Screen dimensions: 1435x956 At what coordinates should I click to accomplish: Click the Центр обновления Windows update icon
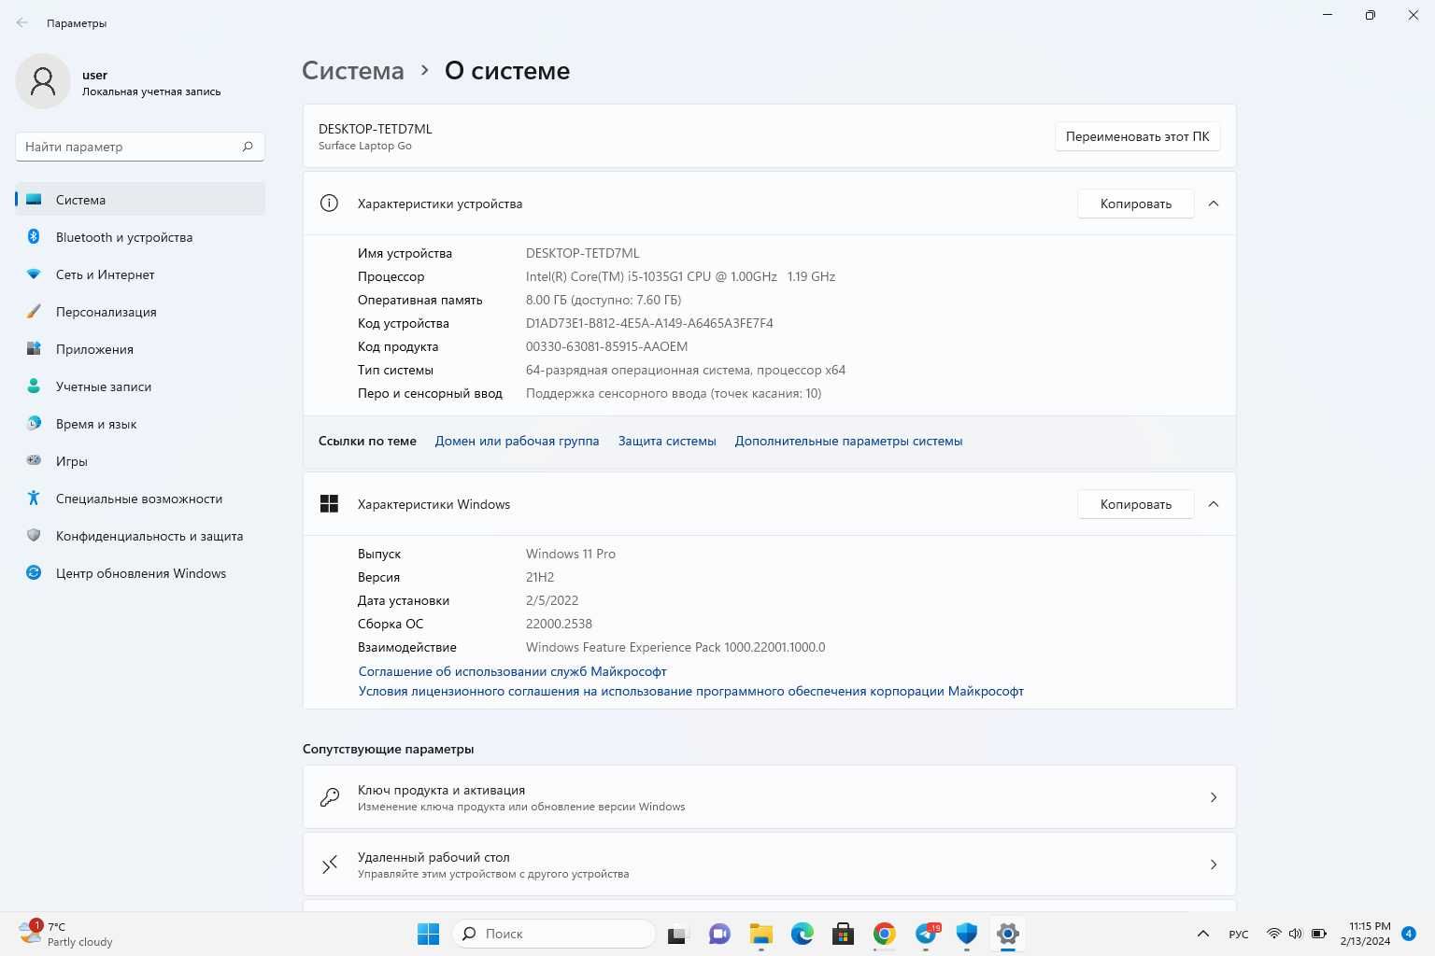point(34,573)
